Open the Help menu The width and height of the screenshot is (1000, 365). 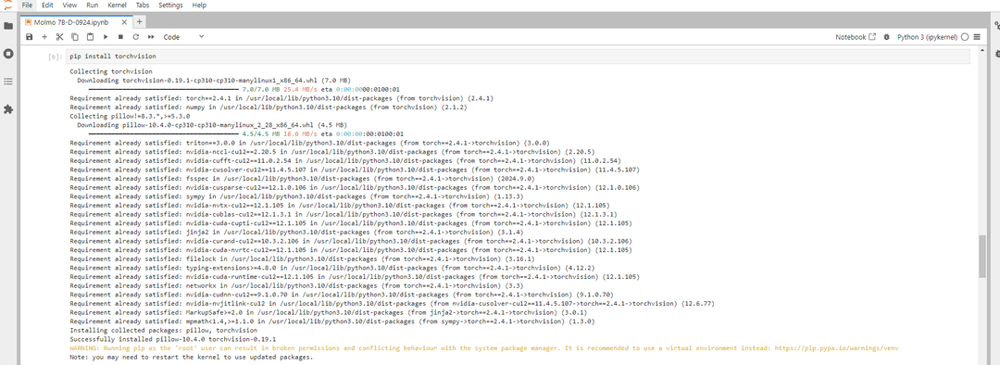[x=199, y=6]
